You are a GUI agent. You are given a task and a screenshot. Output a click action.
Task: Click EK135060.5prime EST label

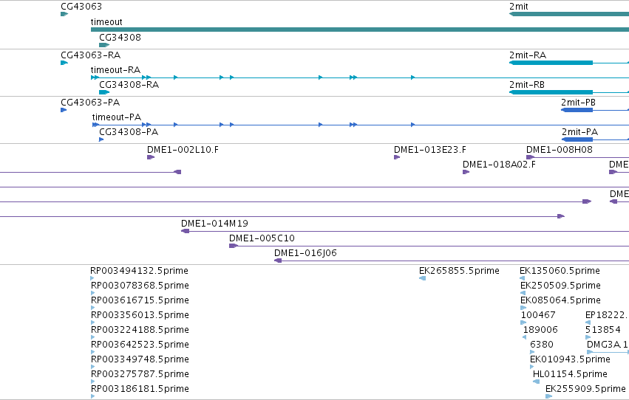click(x=560, y=271)
